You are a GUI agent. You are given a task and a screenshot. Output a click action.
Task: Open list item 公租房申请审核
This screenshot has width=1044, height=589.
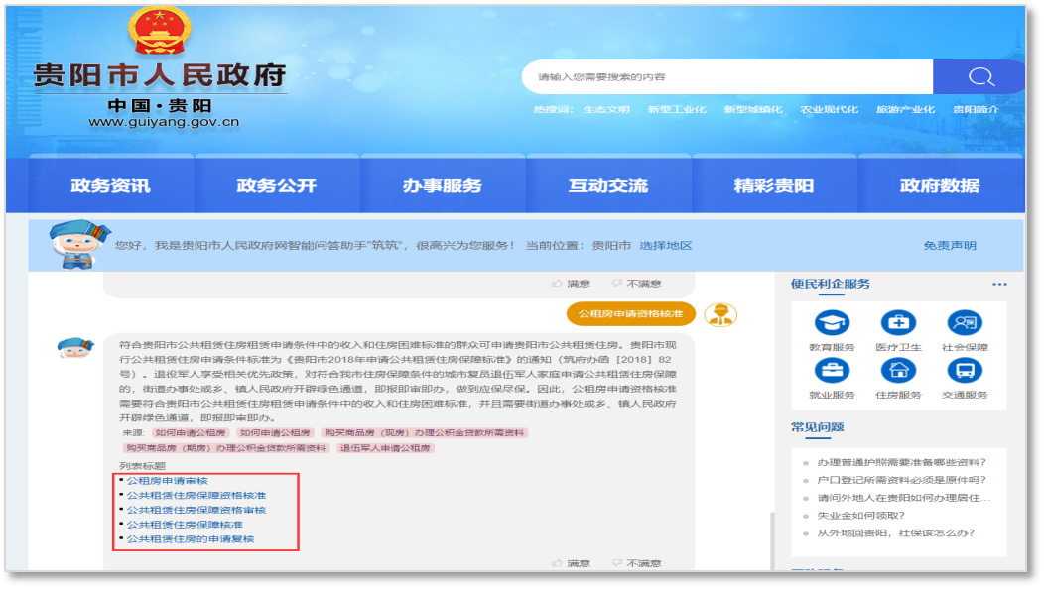pos(167,481)
